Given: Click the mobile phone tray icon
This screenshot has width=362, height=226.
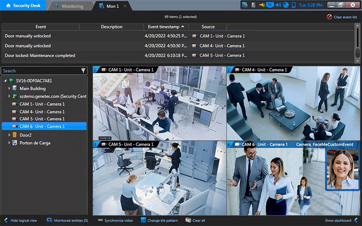Looking at the screenshot, I should point(294,5).
